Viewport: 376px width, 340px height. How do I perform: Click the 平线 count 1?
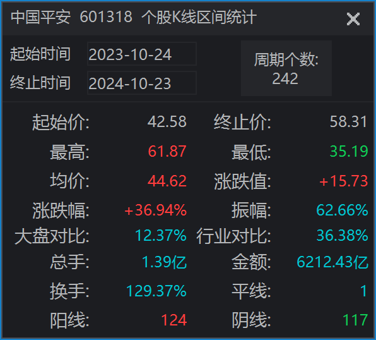(x=364, y=291)
